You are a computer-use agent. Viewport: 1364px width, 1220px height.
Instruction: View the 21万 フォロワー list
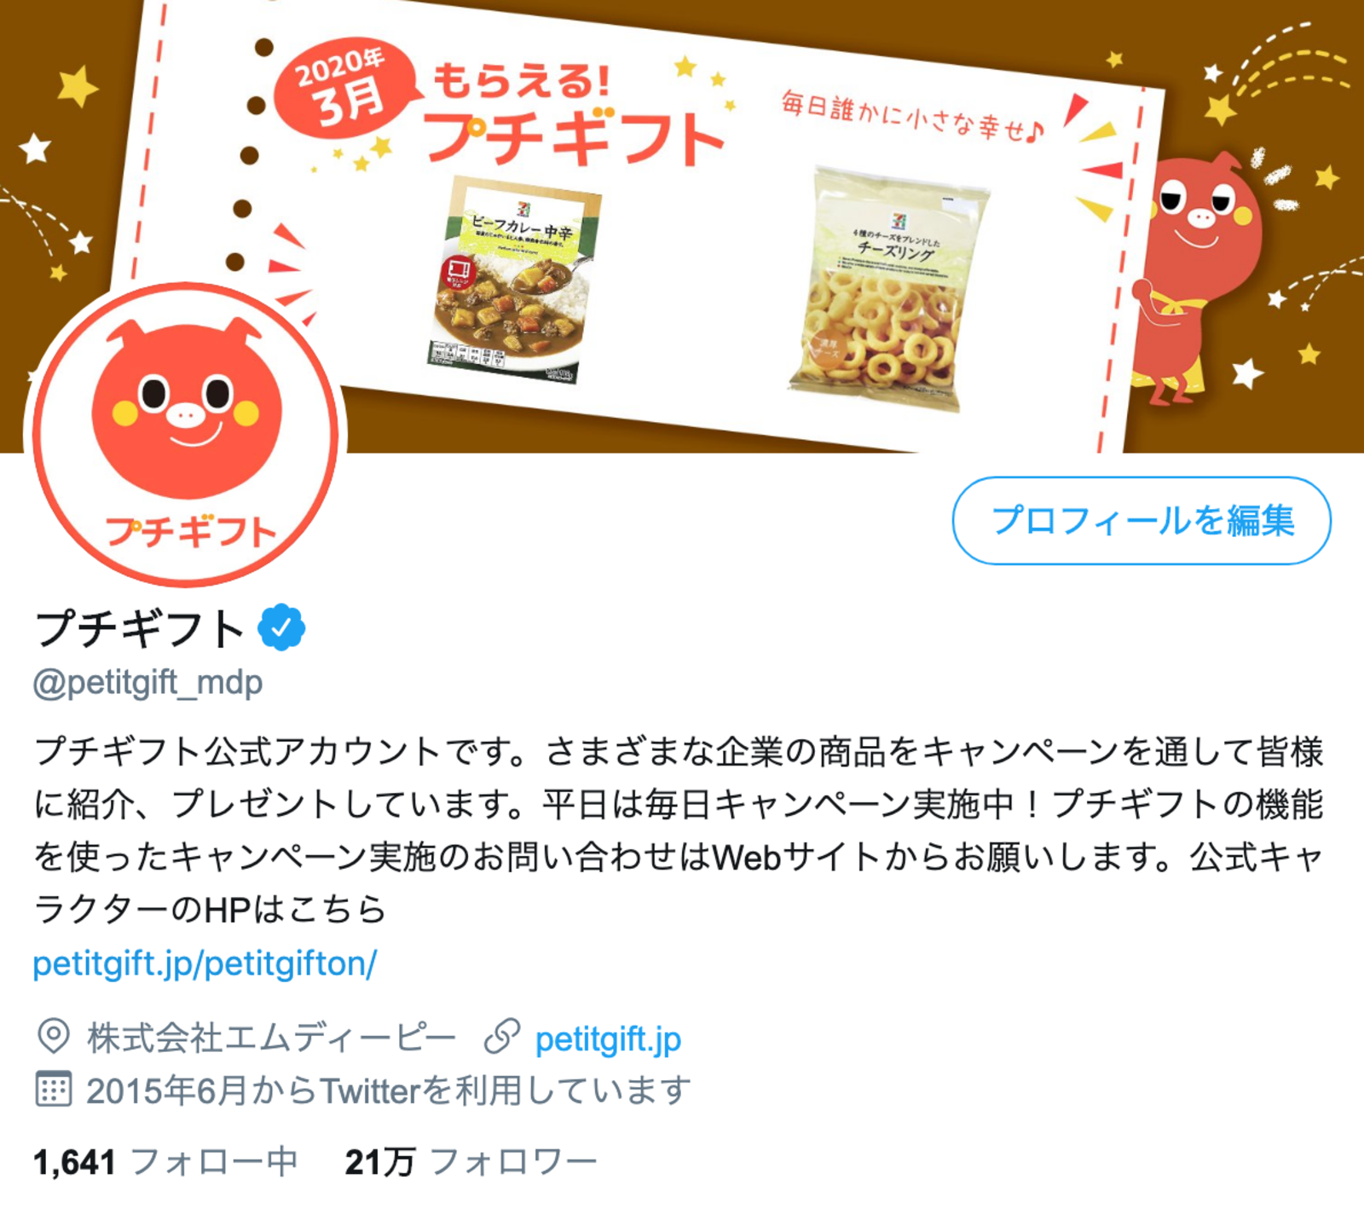(471, 1162)
